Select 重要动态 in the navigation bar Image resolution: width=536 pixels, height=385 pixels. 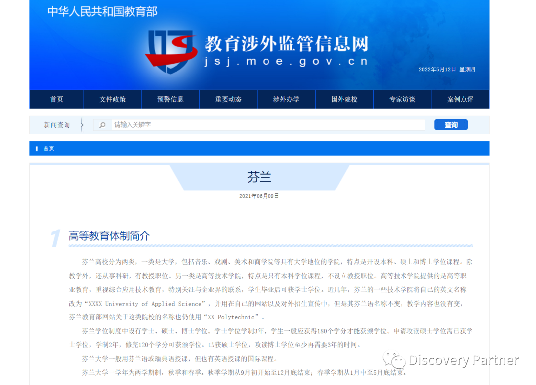coord(228,99)
